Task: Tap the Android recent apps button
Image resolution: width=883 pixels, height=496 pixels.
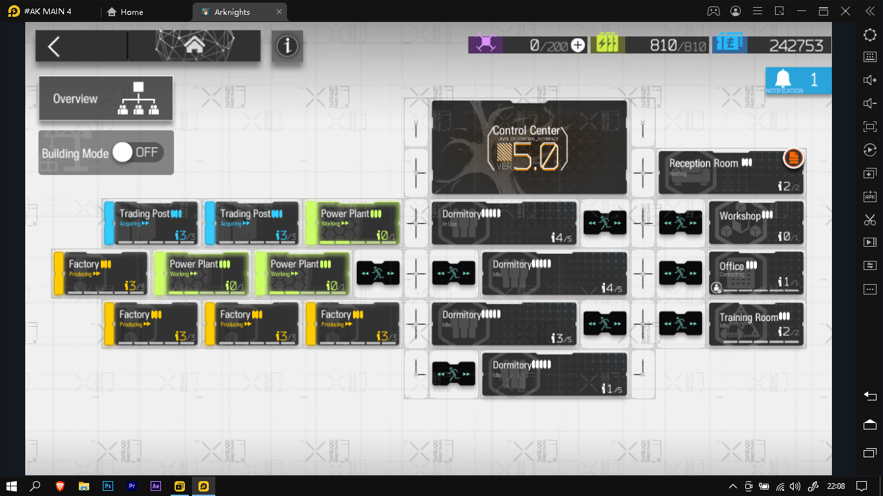Action: coord(870,451)
